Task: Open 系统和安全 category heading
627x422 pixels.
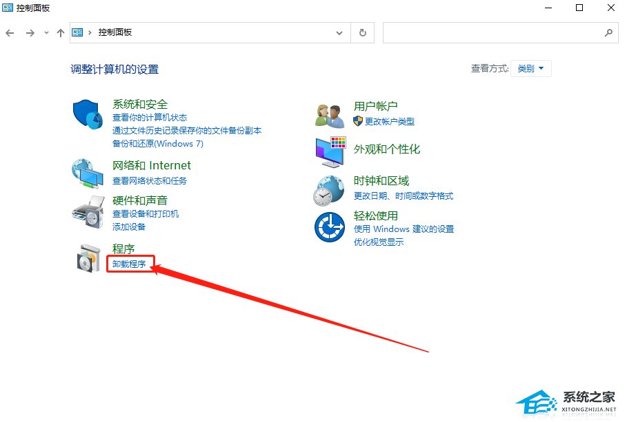Action: (140, 104)
